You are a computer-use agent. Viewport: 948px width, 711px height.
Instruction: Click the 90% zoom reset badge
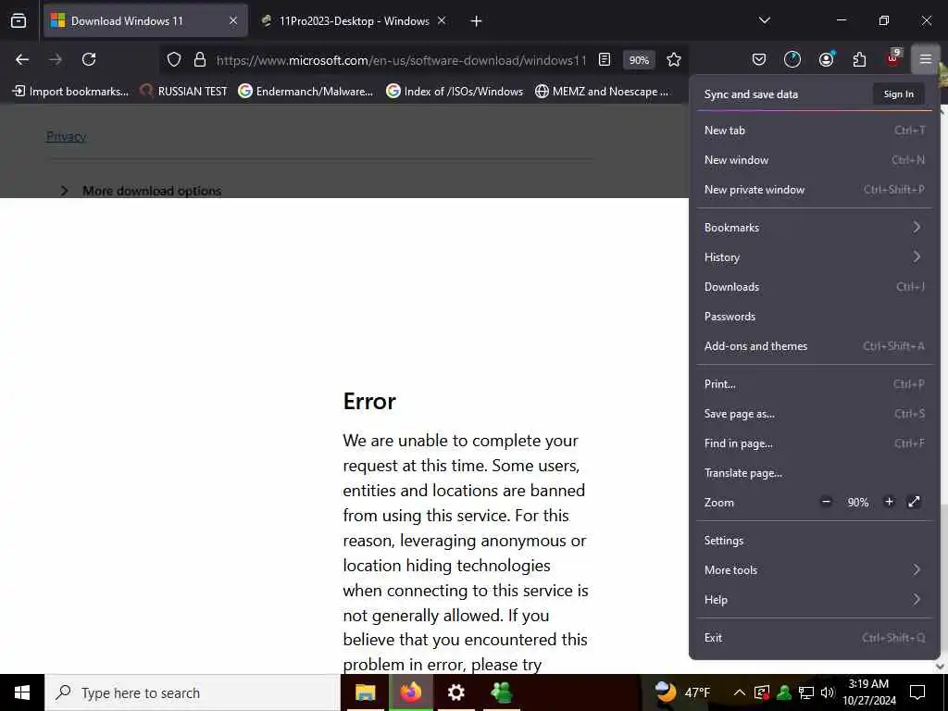(639, 60)
